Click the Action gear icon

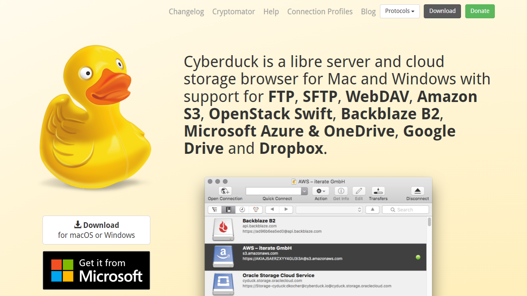(320, 191)
